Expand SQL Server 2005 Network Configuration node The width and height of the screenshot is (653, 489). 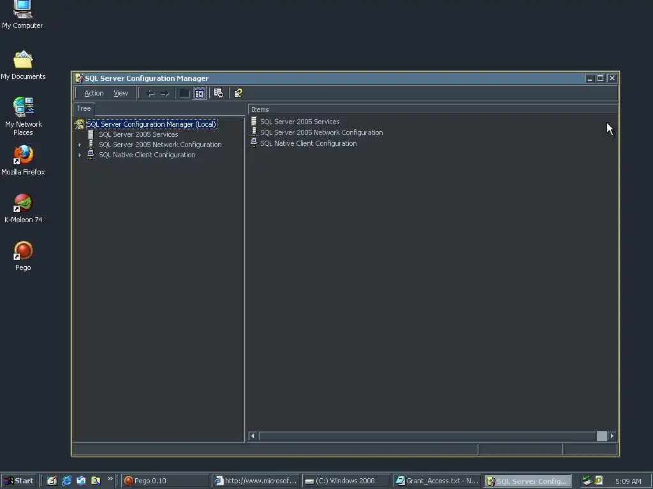[79, 145]
